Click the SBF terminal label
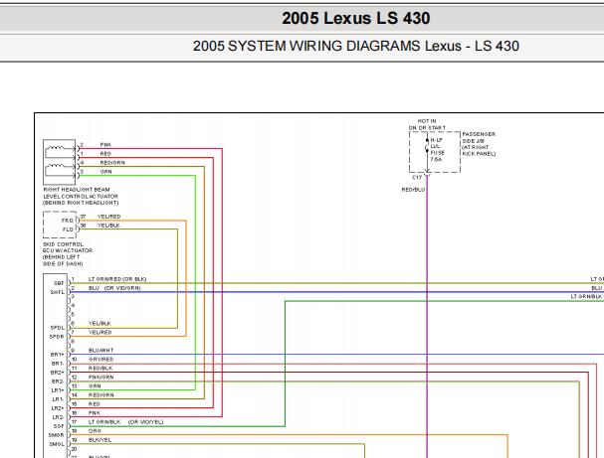604x458 pixels. (59, 283)
